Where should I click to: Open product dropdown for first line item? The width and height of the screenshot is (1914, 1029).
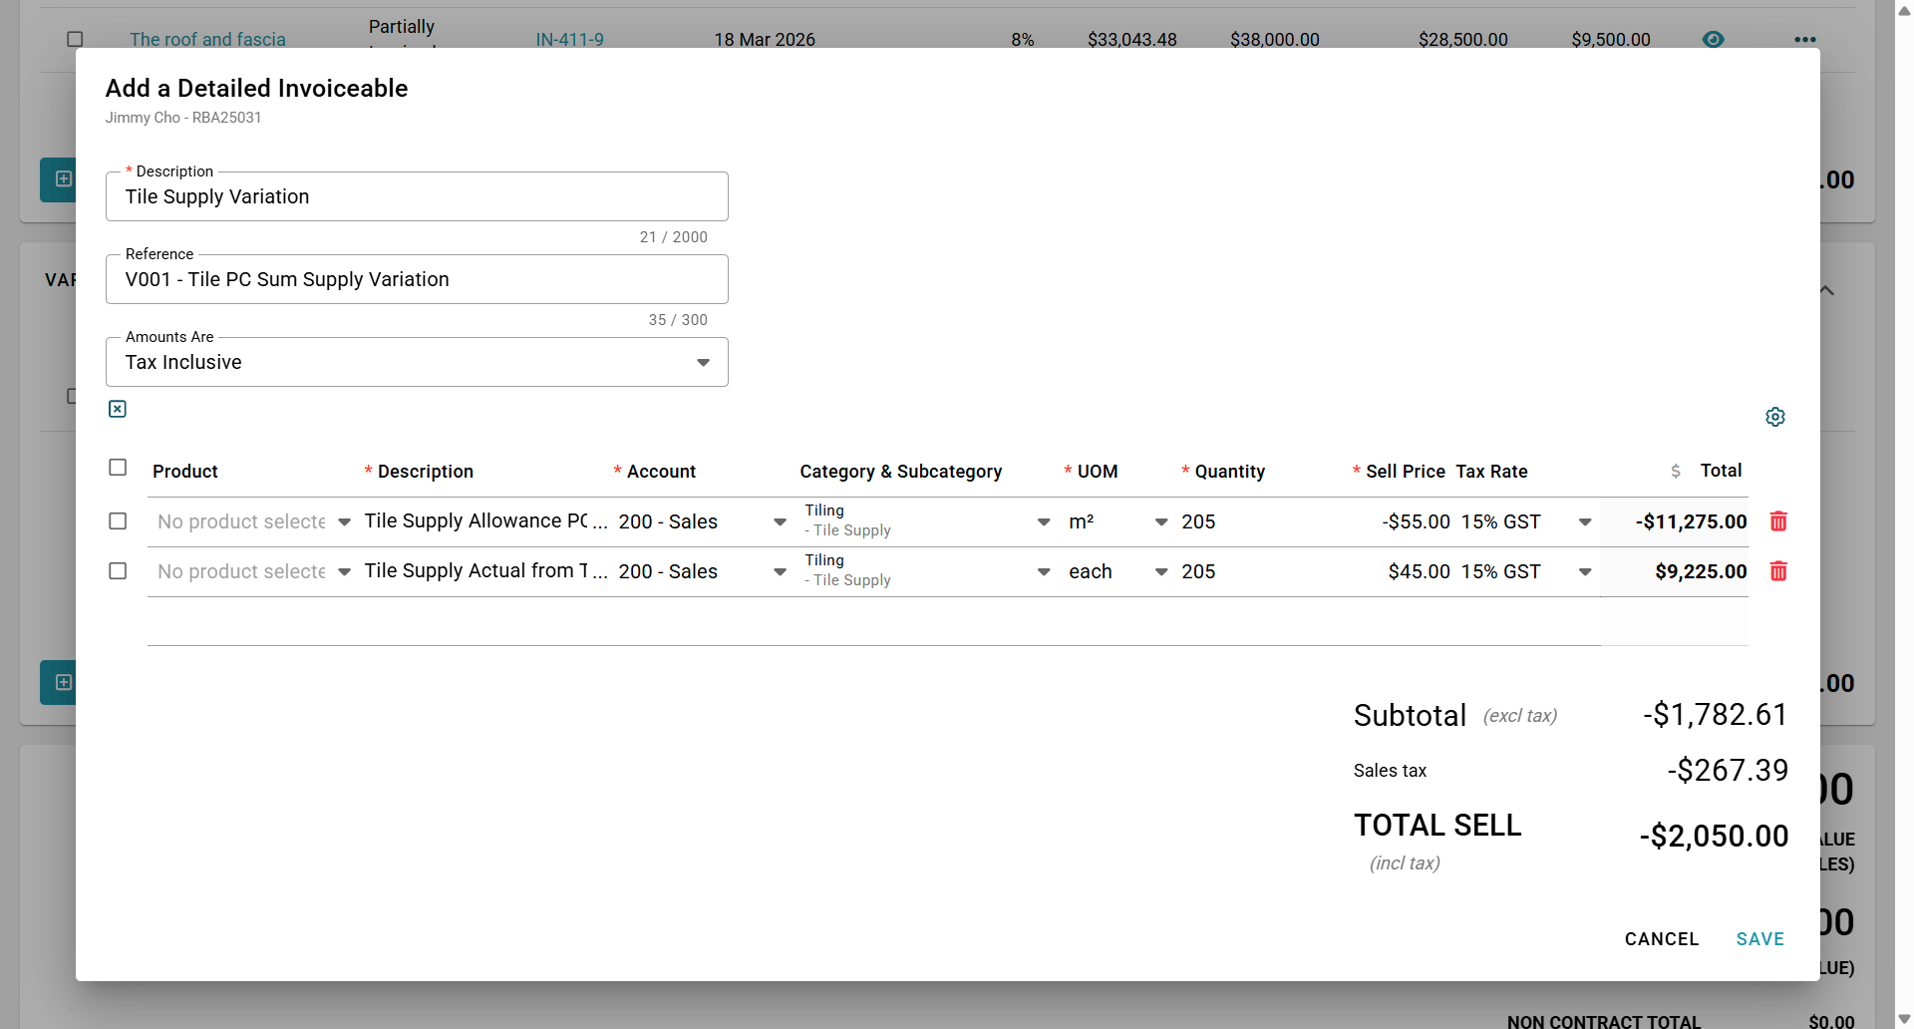click(344, 521)
